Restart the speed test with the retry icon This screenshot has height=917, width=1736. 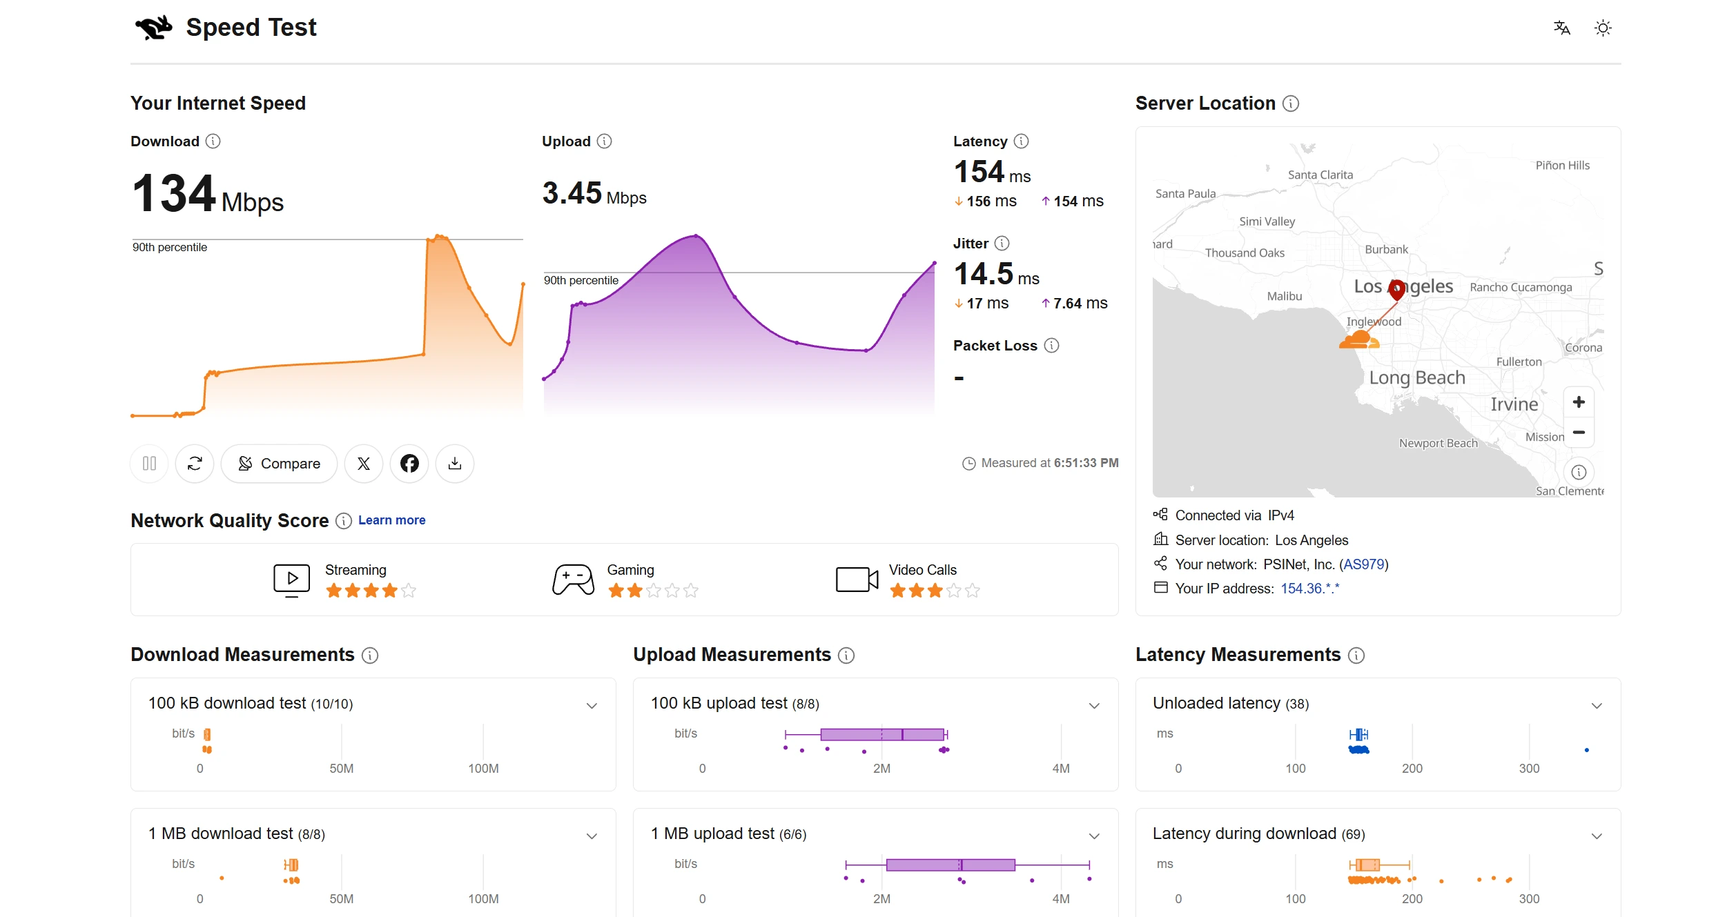[x=195, y=464]
